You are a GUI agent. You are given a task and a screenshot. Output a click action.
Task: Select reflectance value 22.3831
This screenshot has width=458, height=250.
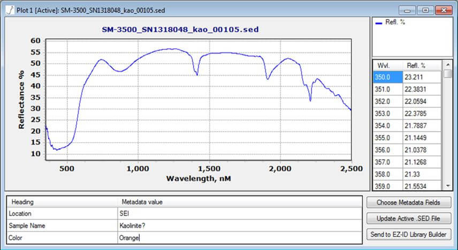[x=422, y=89]
